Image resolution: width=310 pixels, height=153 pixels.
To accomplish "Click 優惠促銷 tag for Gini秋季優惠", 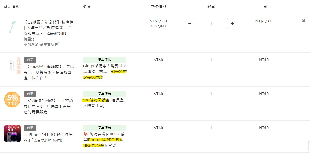I will [x=104, y=60].
